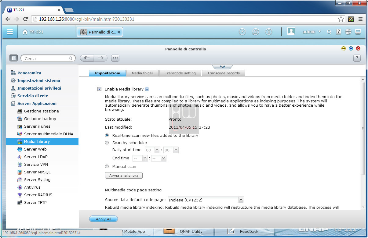Select Server iTunes in sidebar
Screen dimensions: 368x238
click(x=37, y=126)
